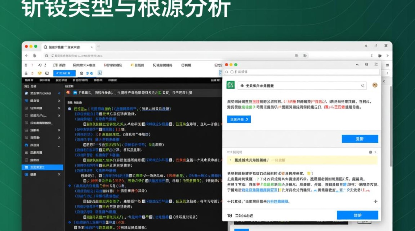Image resolution: width=415 pixels, height=231 pixels.
Task: Open the browser tab dropdown arrow
Action: (92, 47)
